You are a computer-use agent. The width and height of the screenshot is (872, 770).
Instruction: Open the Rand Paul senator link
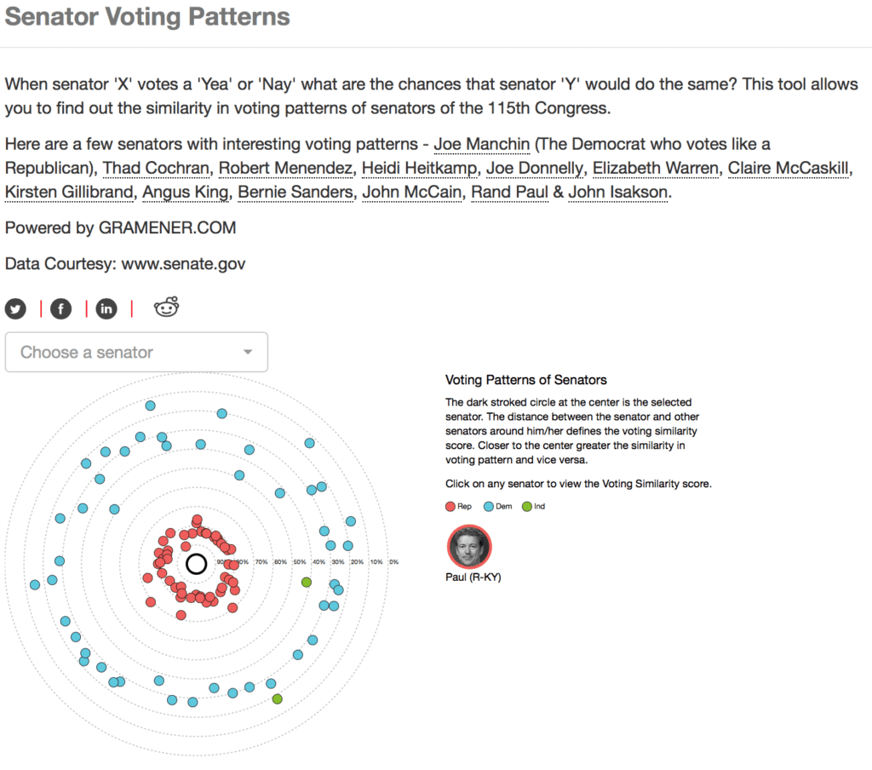pyautogui.click(x=509, y=192)
